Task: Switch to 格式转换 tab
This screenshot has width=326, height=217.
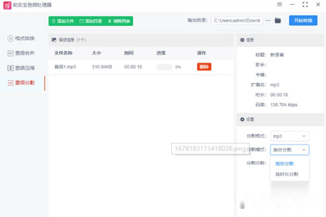Action: 21,39
